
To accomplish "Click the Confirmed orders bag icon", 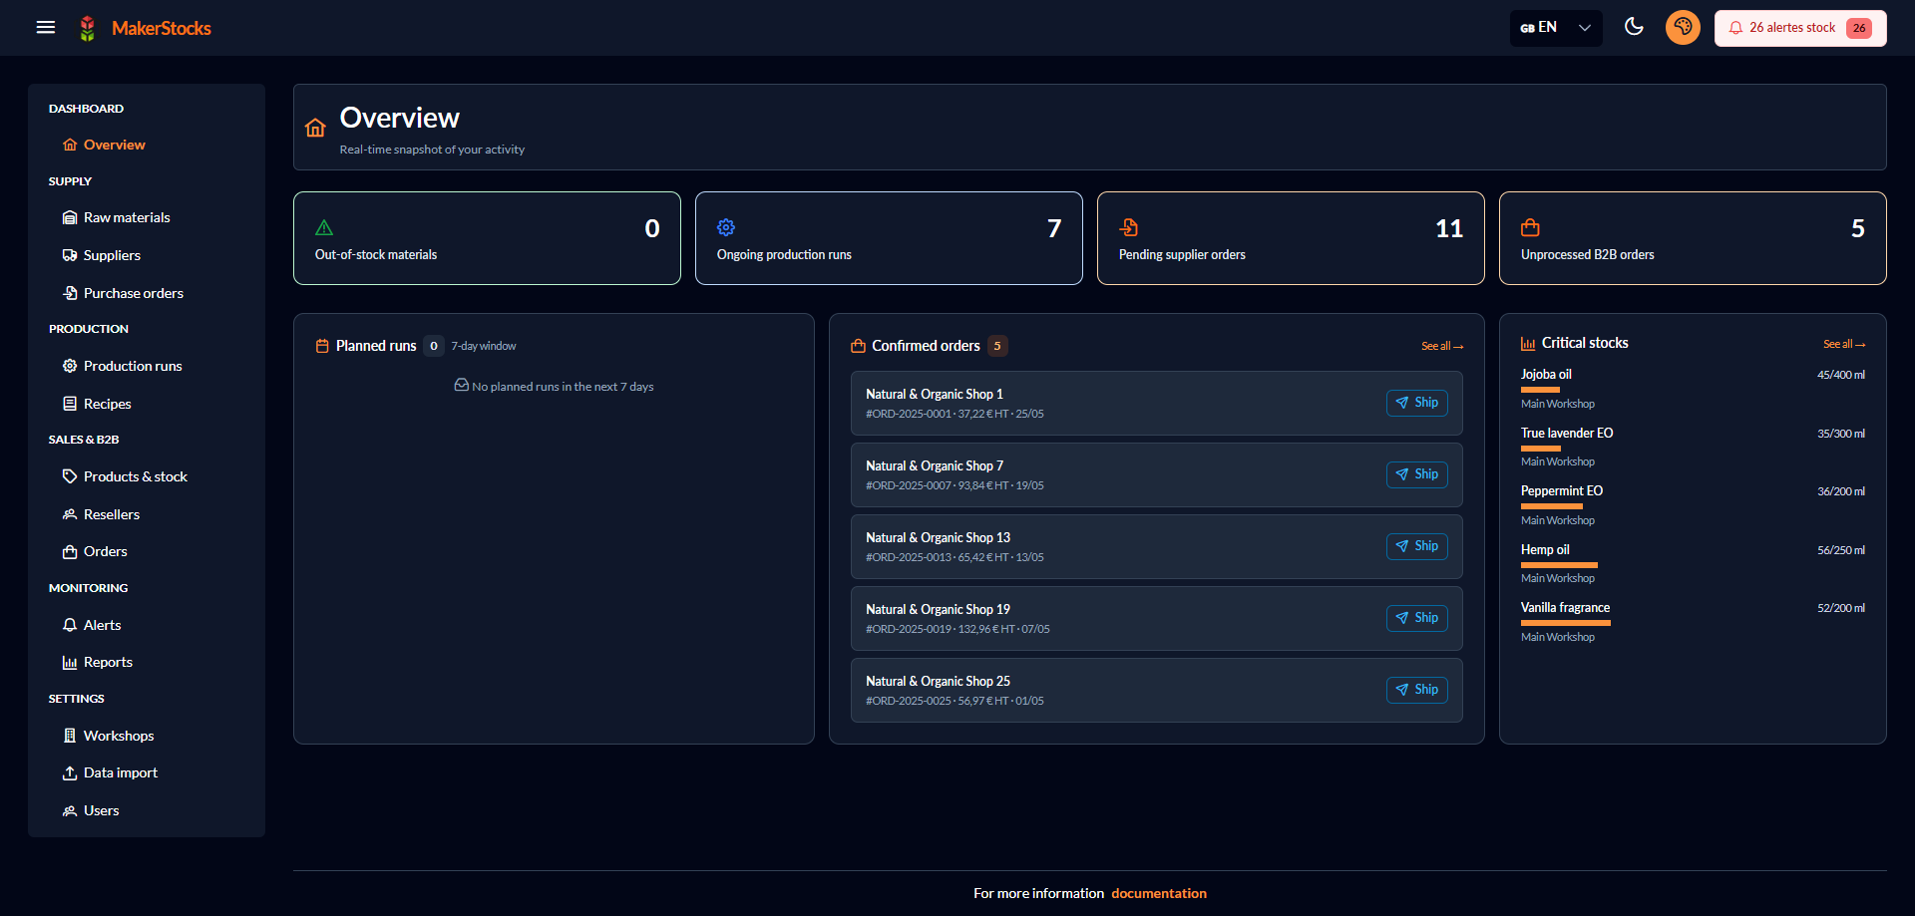I will pyautogui.click(x=858, y=346).
